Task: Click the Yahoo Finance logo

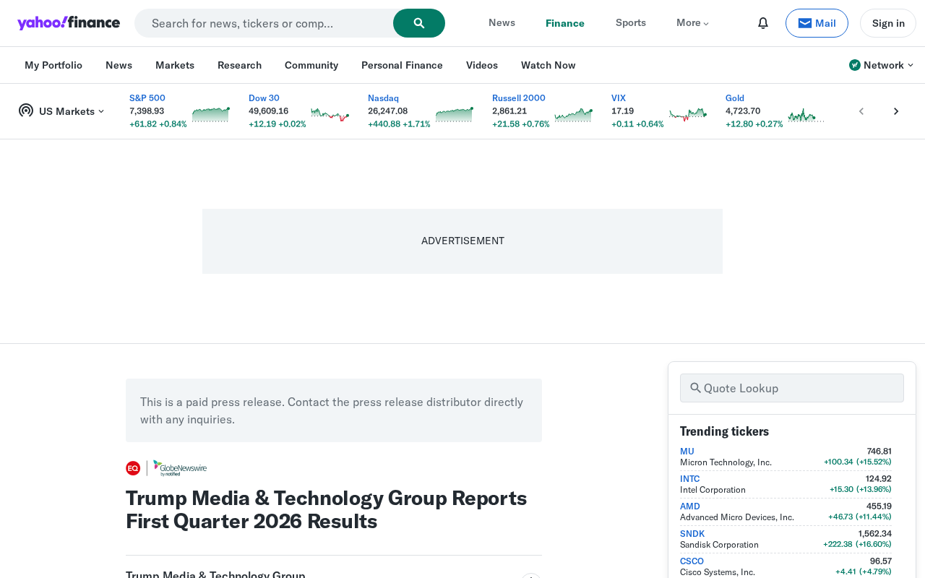Action: 69,23
